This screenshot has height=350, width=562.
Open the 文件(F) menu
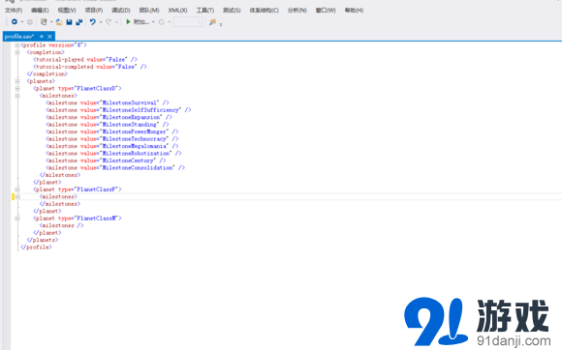click(x=14, y=11)
